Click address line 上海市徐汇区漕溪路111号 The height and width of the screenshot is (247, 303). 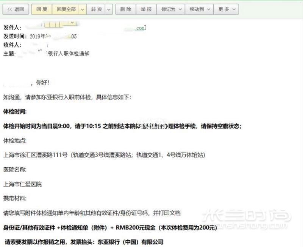(x=36, y=155)
